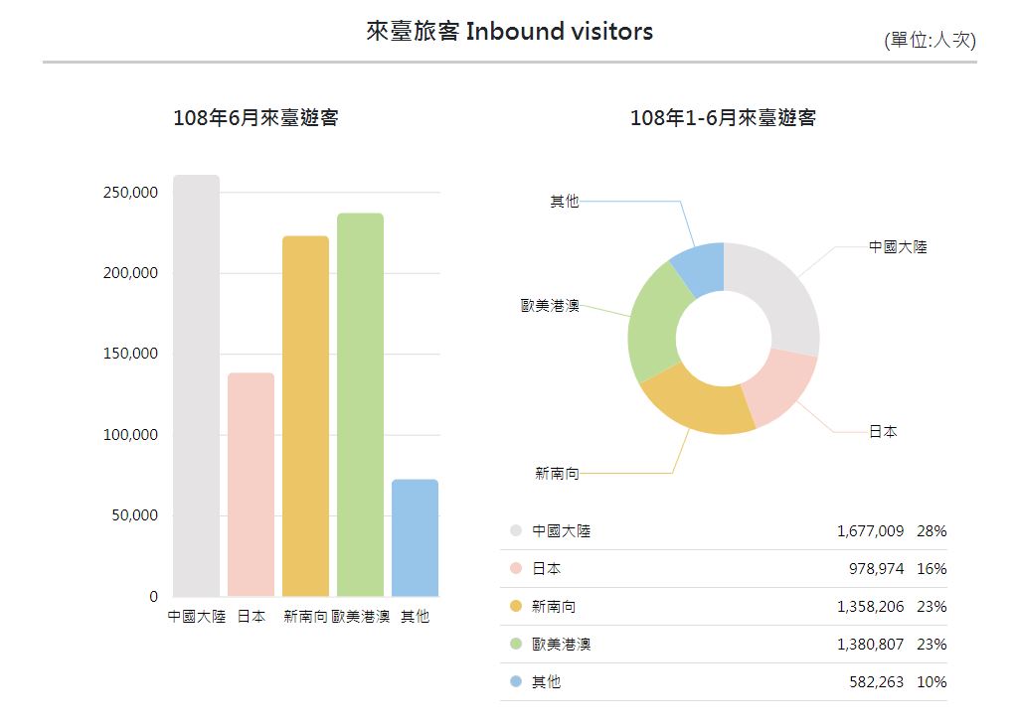This screenshot has width=1017, height=727.
Task: Click the 150,000 y-axis label
Action: click(130, 354)
